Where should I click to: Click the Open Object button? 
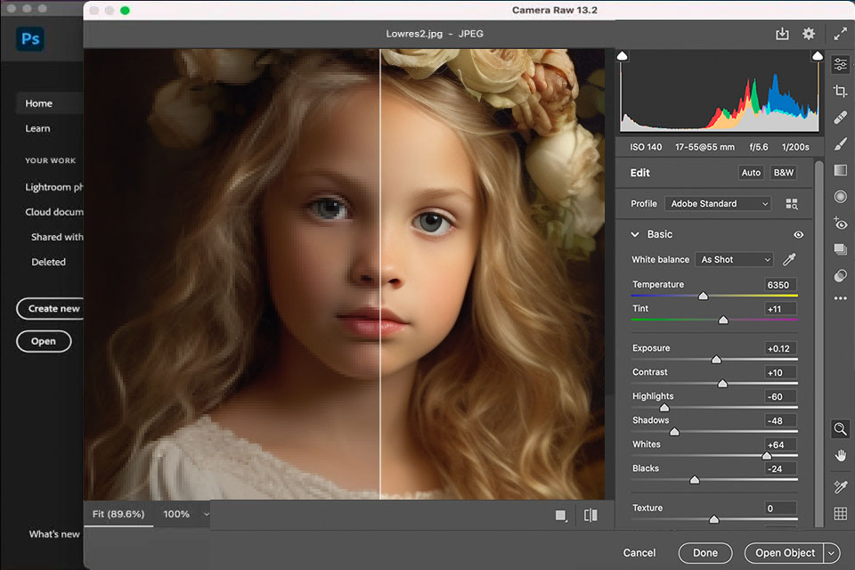[x=785, y=553]
